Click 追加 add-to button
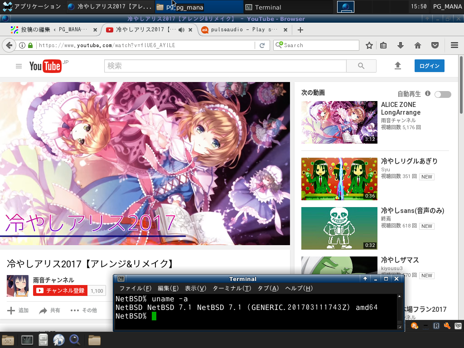 pos(18,310)
